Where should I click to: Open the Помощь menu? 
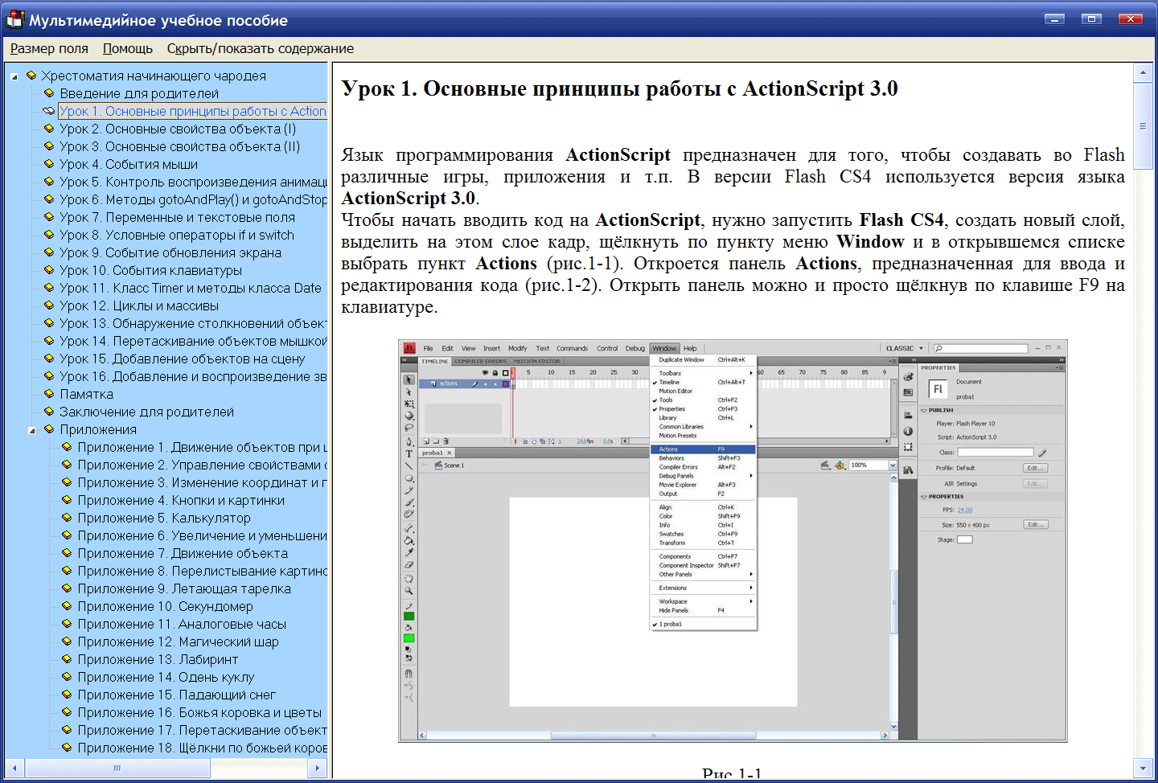[x=127, y=48]
